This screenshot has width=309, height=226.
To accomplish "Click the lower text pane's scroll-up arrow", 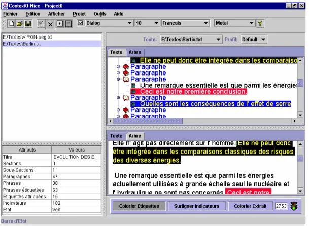I will (300, 144).
